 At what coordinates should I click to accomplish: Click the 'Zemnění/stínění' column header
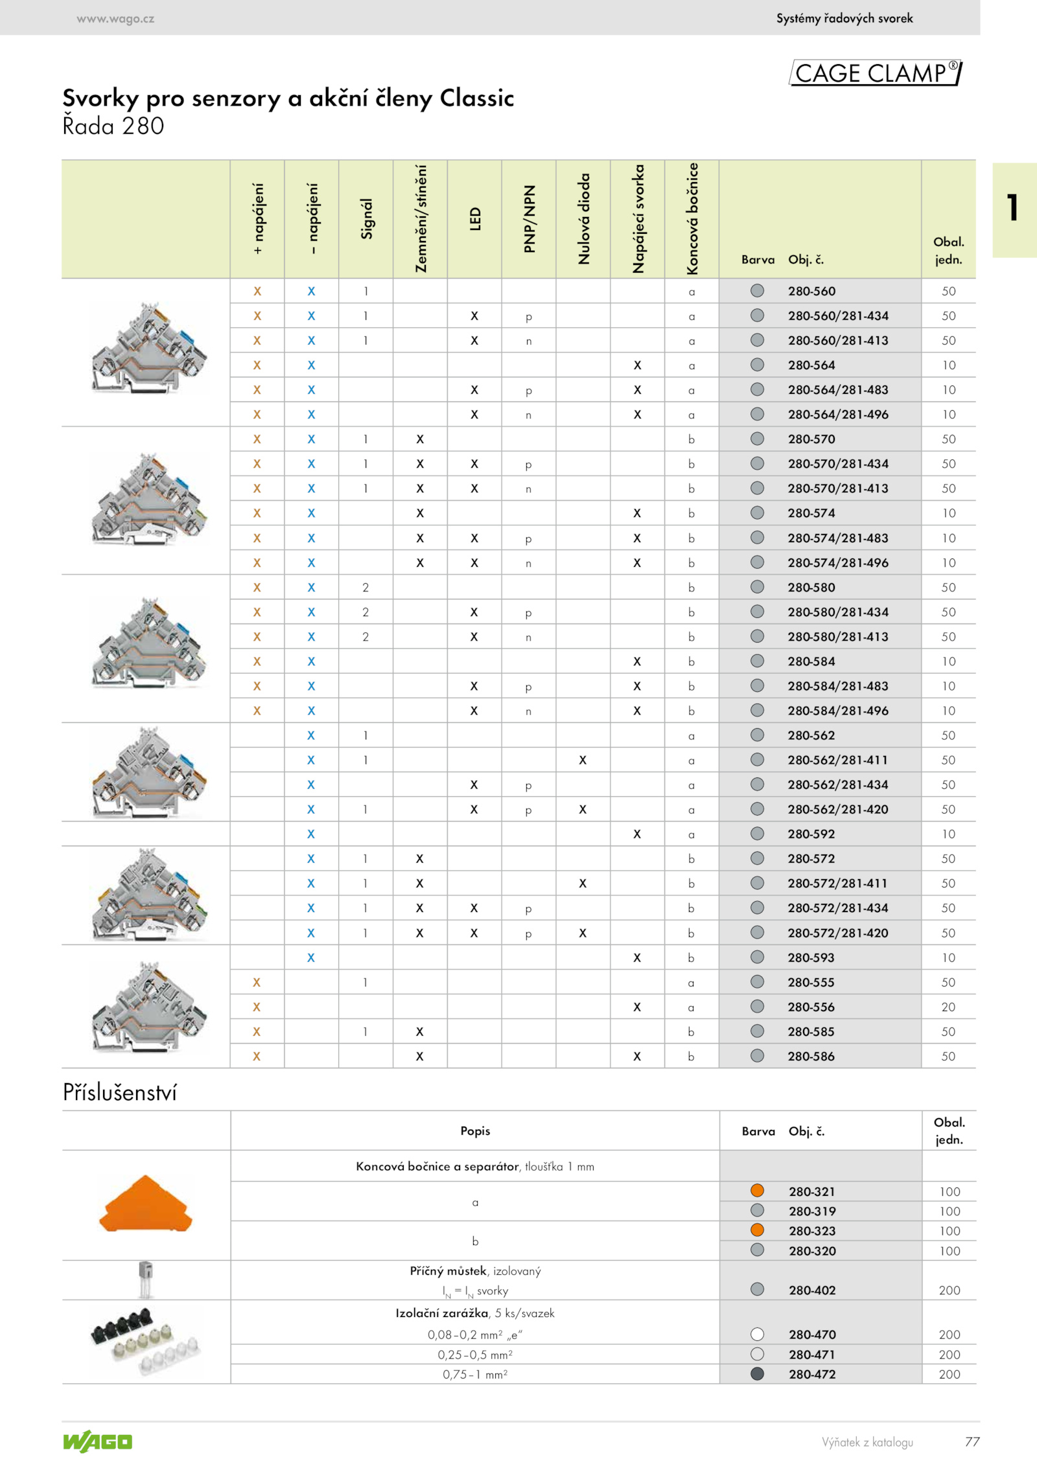coord(421,218)
